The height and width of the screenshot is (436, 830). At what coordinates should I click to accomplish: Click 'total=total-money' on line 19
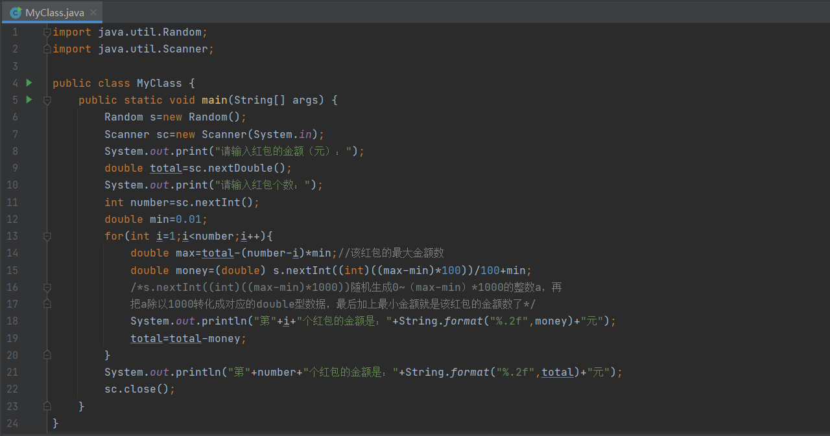click(185, 338)
